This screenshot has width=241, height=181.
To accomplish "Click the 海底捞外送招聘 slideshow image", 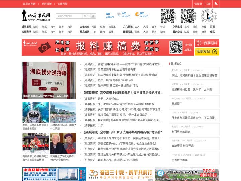I will coord(49,80).
